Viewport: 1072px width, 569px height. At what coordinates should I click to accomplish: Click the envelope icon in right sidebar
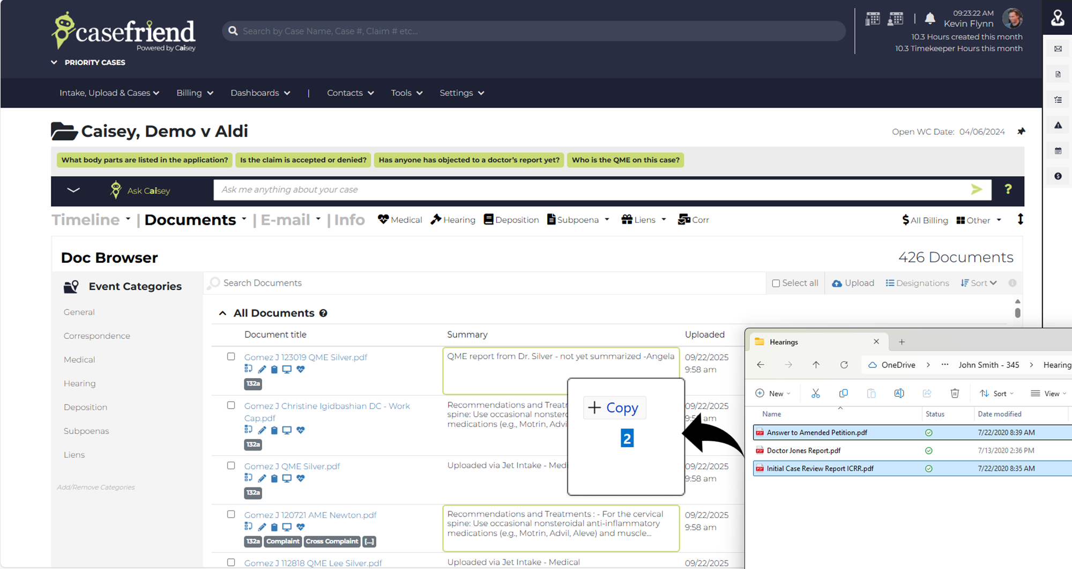[x=1058, y=49]
